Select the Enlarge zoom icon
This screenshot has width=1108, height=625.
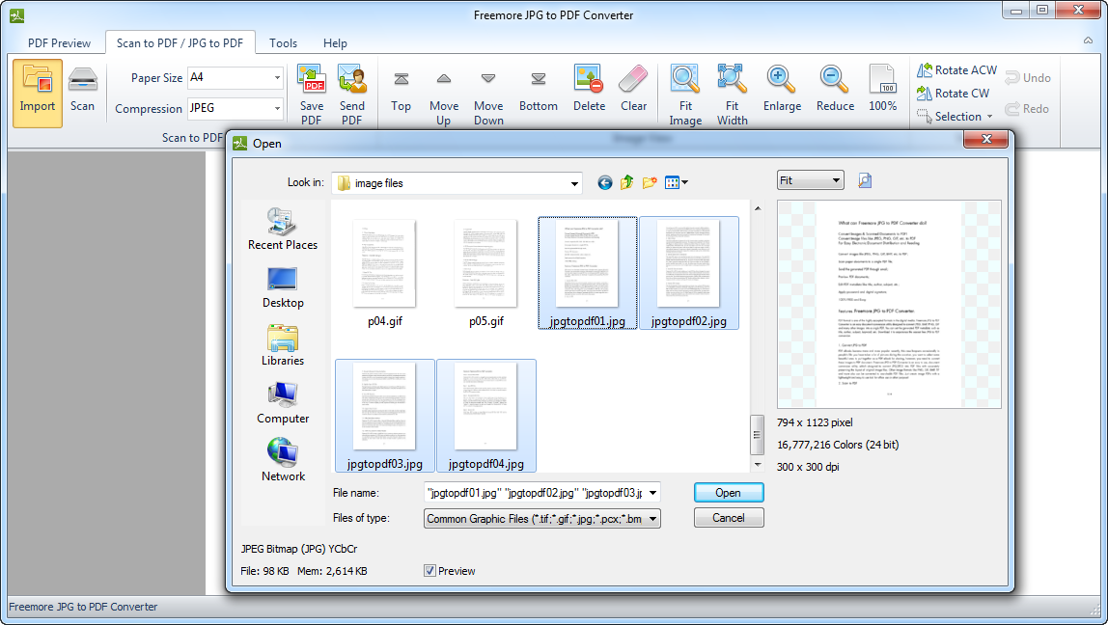coord(782,87)
